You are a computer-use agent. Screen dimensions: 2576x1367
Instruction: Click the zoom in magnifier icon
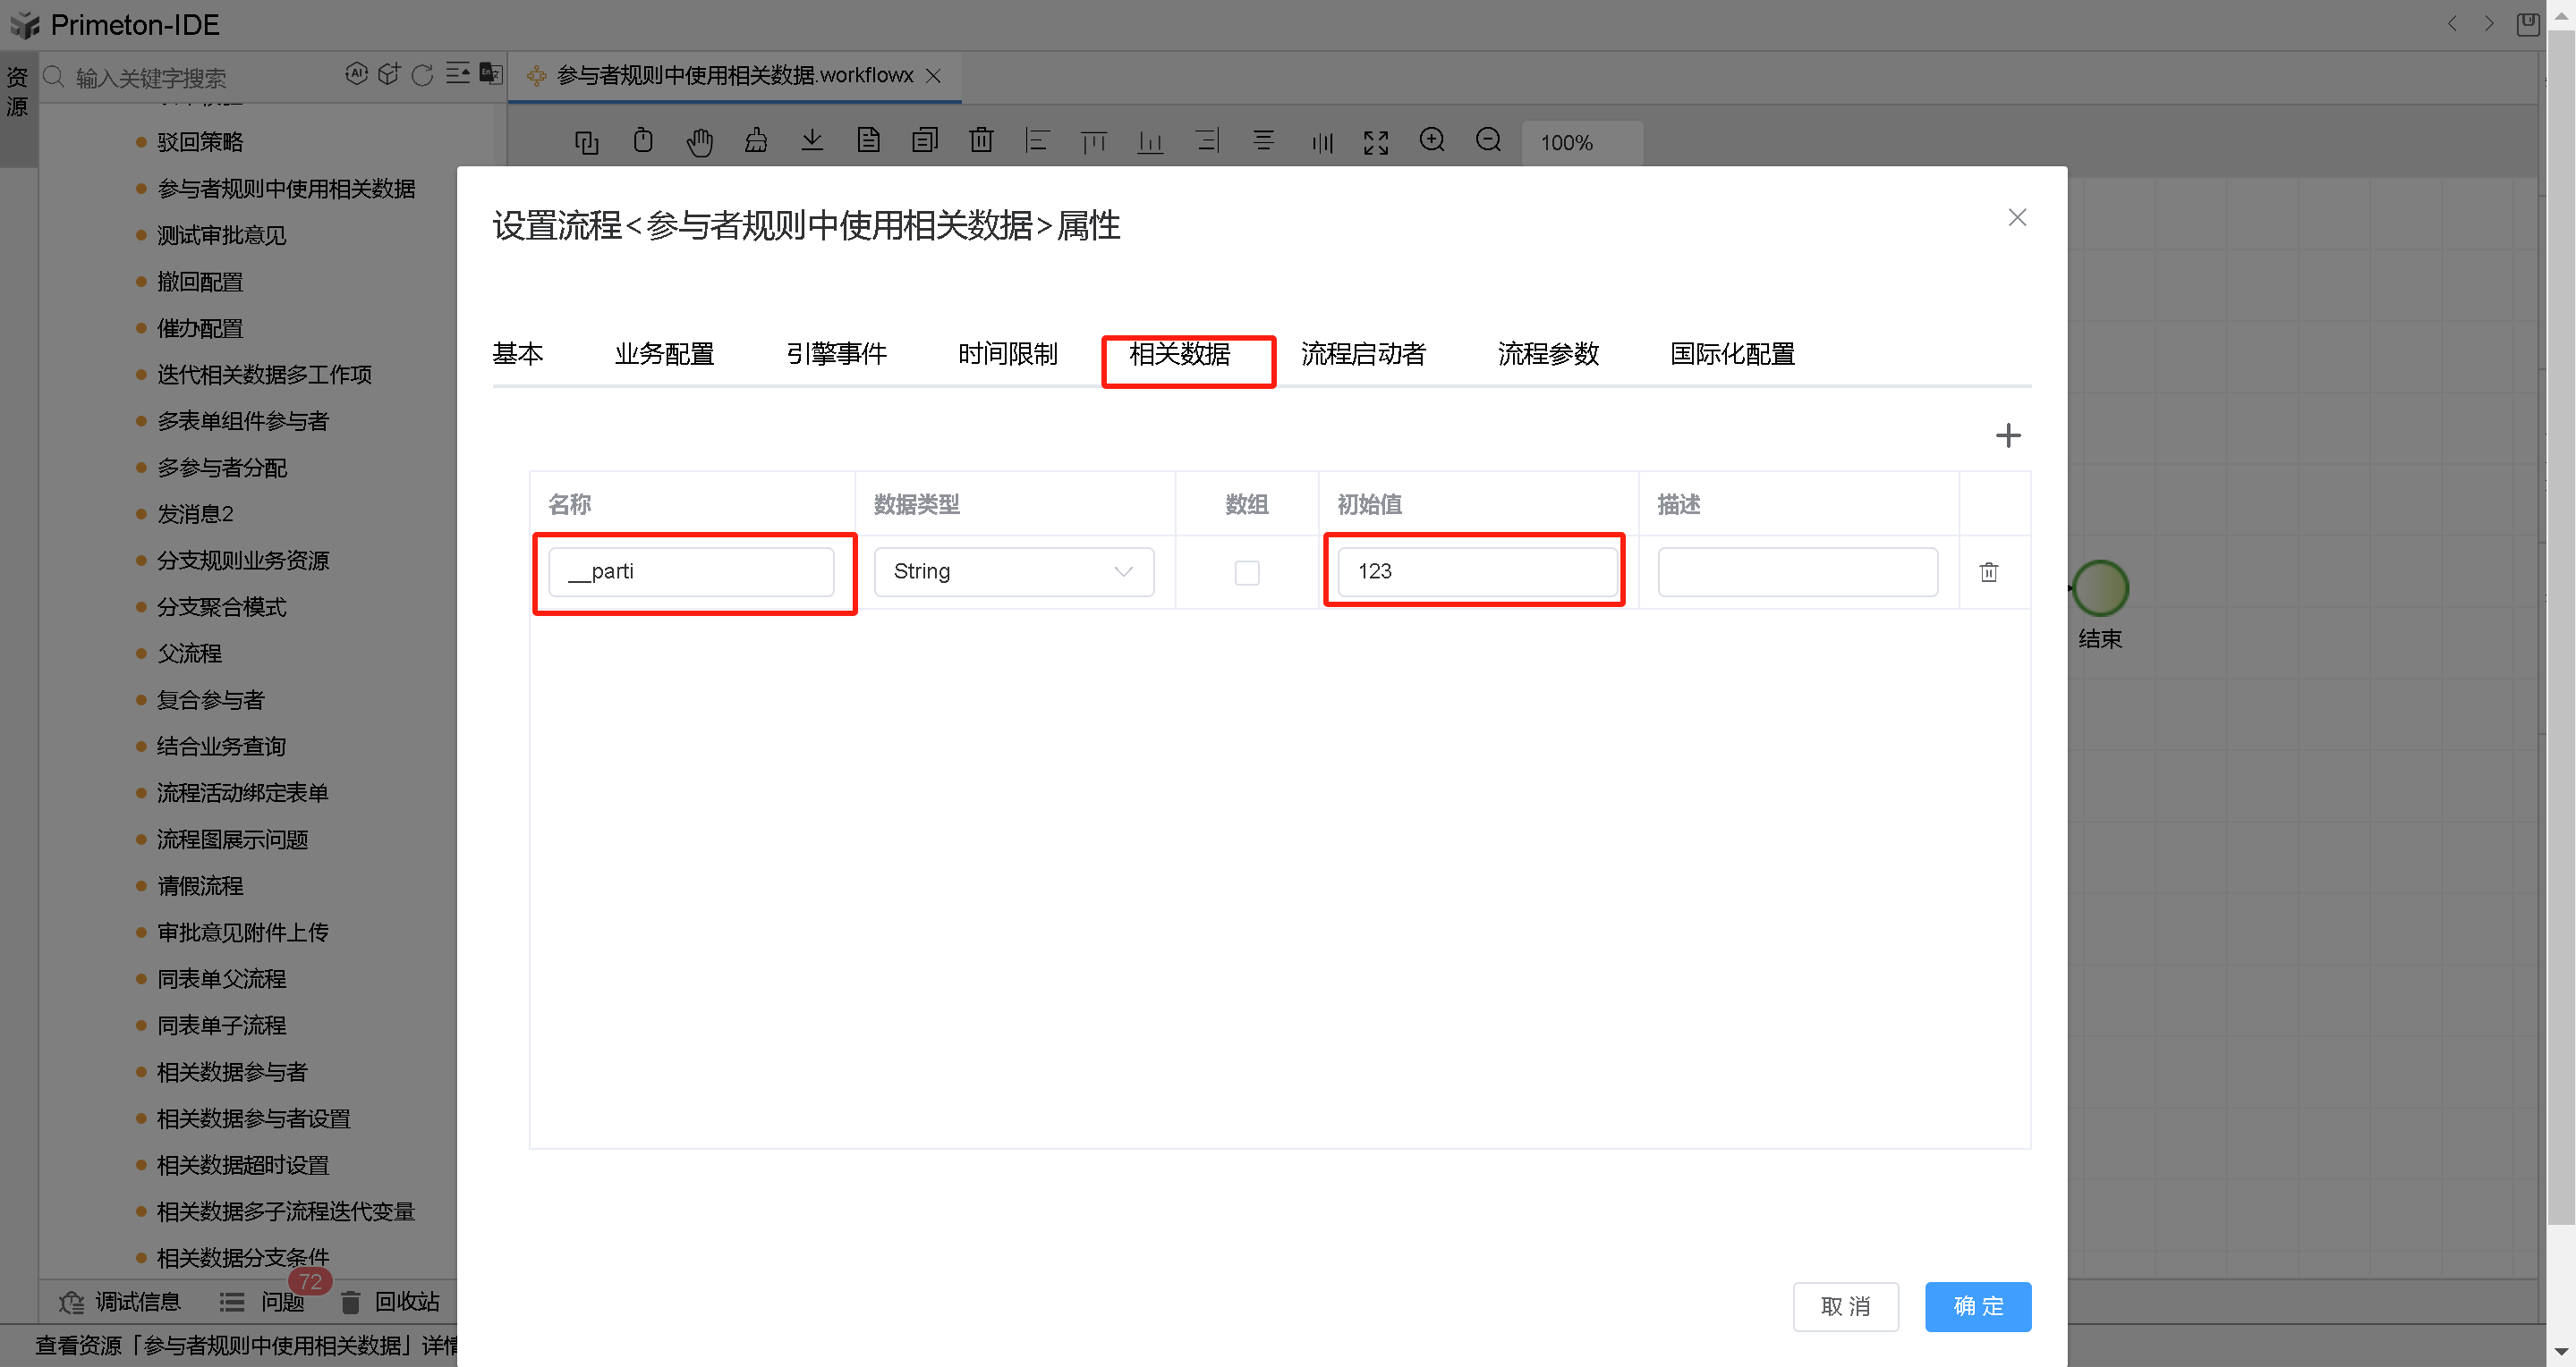1432,141
